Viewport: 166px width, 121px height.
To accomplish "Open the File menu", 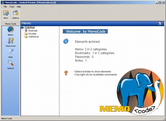I will pyautogui.click(x=5, y=7).
